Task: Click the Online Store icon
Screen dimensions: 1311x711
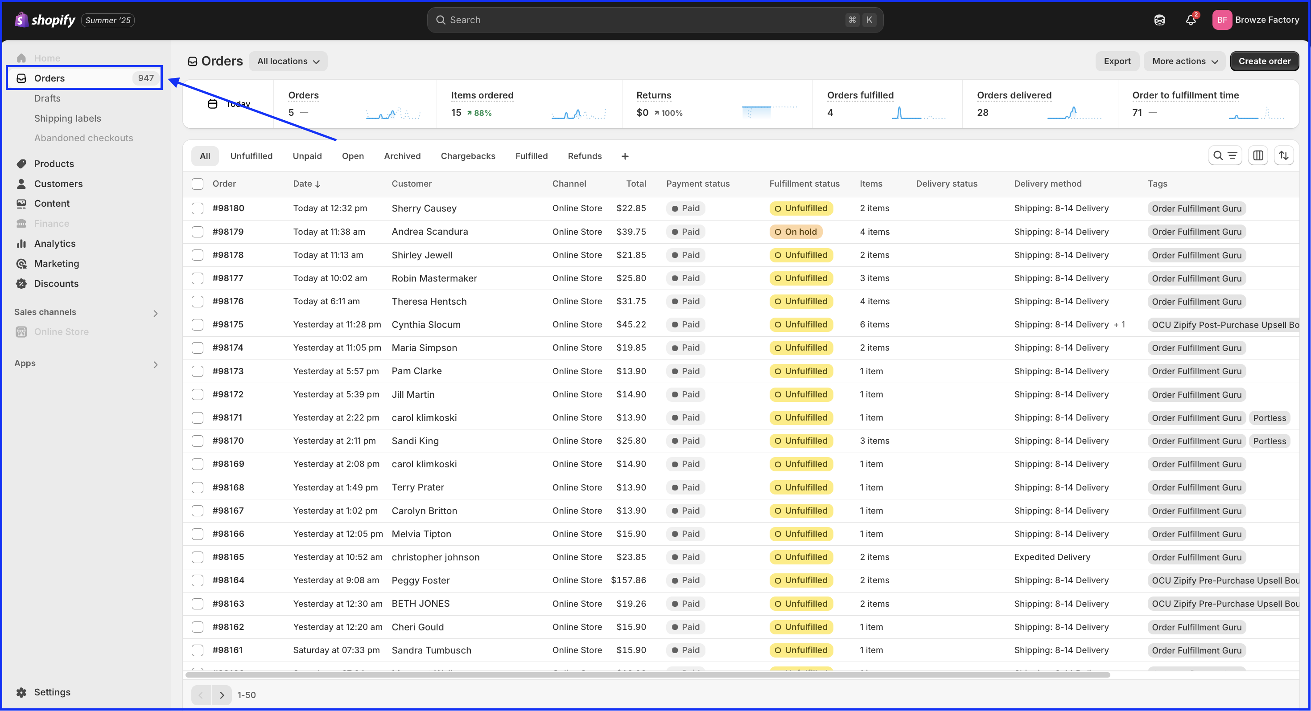Action: coord(21,331)
